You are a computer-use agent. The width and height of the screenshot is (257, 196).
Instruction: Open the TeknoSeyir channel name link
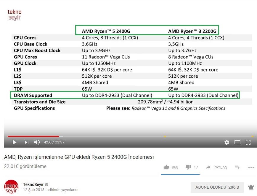[x=33, y=184]
